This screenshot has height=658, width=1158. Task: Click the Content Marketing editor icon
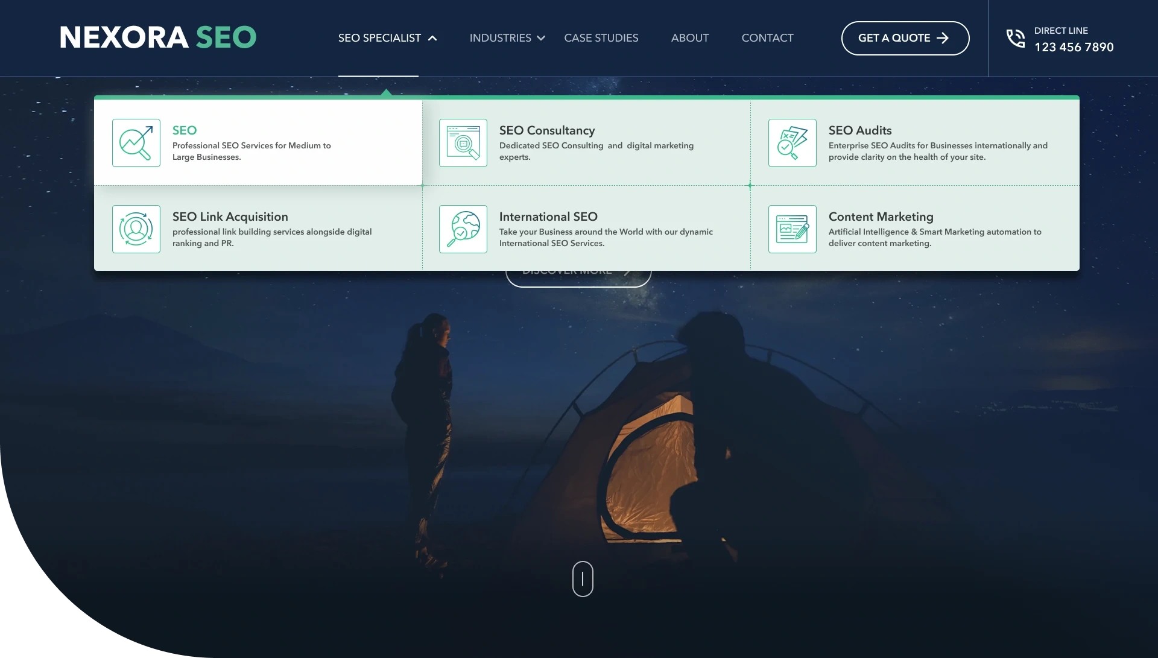(x=792, y=229)
